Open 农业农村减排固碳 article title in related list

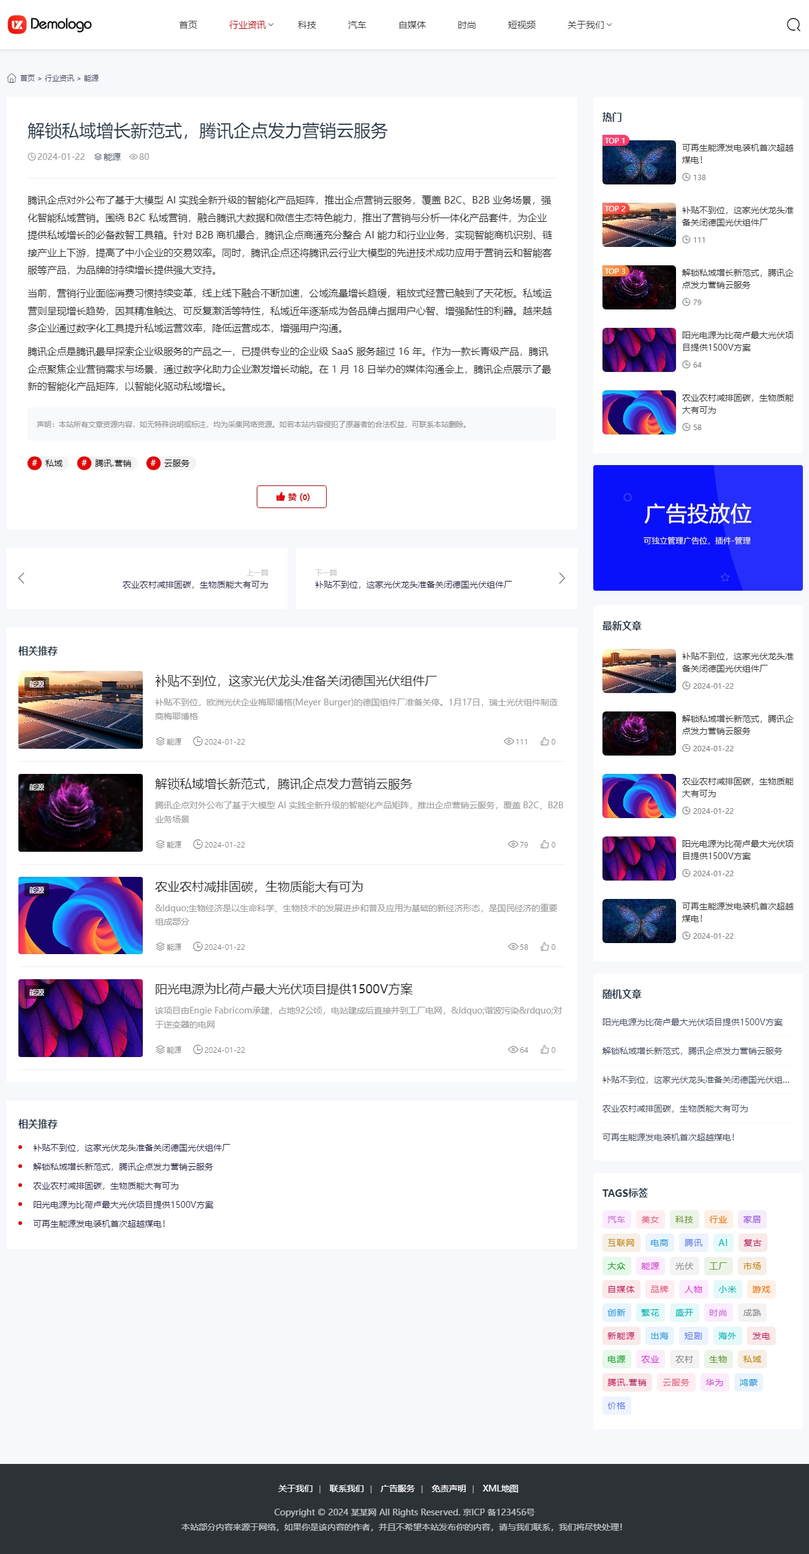pos(259,886)
